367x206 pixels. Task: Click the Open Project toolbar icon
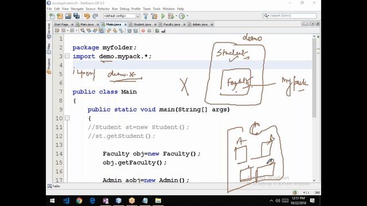click(x=68, y=16)
